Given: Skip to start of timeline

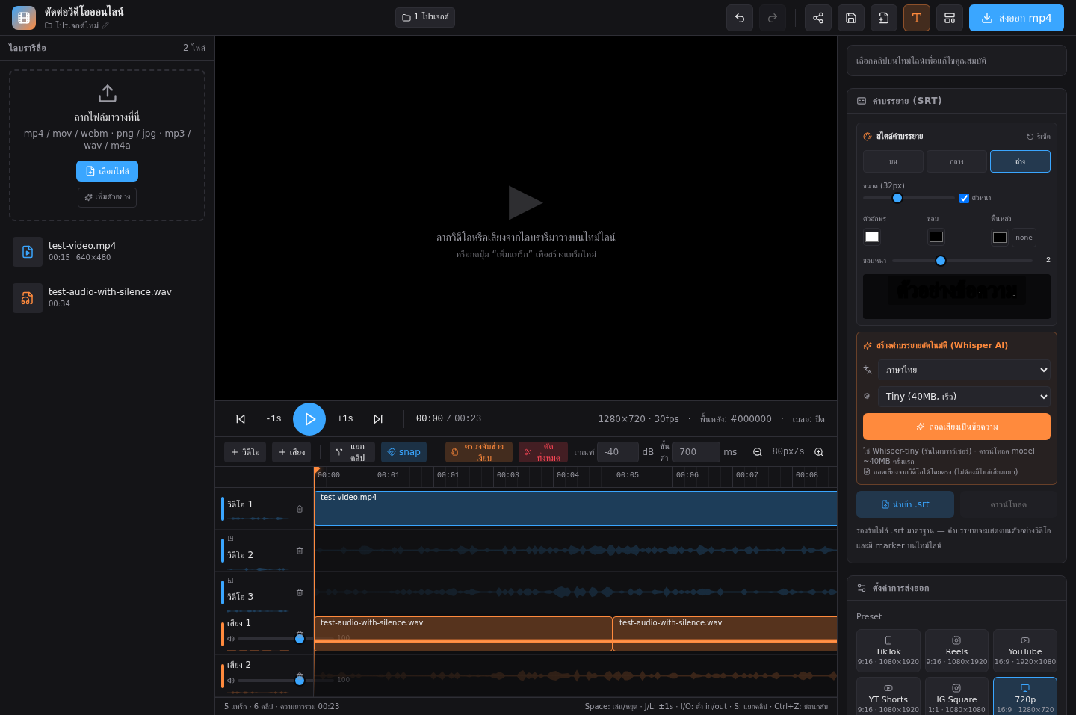Looking at the screenshot, I should tap(241, 419).
